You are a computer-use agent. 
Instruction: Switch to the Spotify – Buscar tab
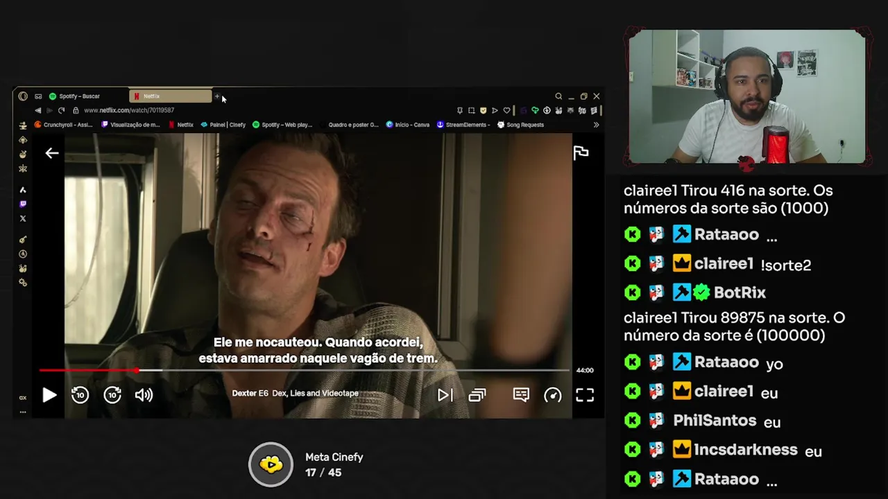pyautogui.click(x=85, y=96)
